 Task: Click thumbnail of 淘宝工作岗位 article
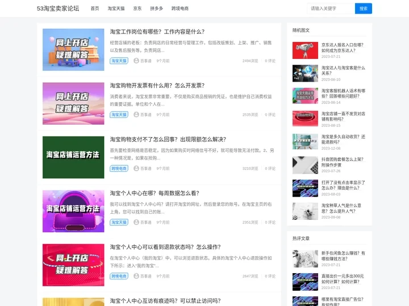pyautogui.click(x=73, y=50)
